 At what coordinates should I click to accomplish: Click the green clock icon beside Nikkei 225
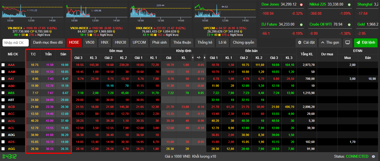pyautogui.click(x=350, y=4)
